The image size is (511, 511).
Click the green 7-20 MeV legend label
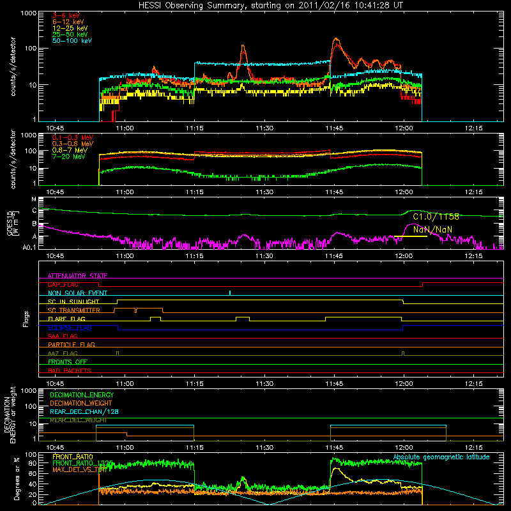[x=69, y=156]
